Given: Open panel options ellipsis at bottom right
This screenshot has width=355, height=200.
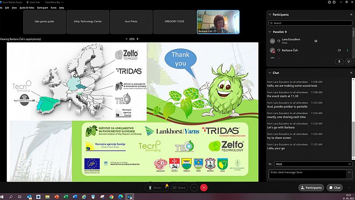Looking at the screenshot, I should click(349, 188).
